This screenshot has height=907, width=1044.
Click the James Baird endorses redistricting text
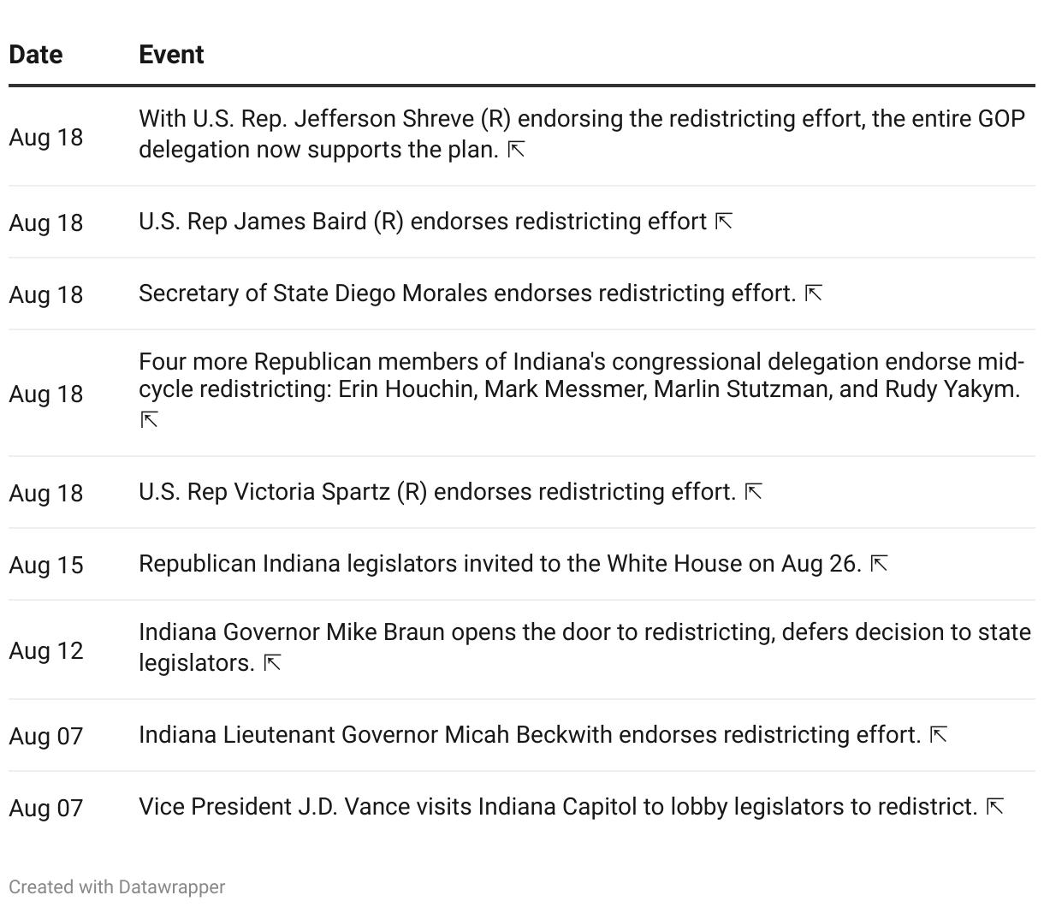[422, 222]
